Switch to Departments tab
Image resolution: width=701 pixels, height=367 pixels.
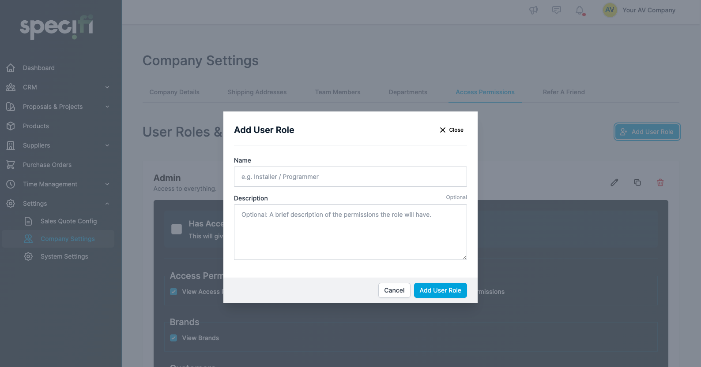408,92
